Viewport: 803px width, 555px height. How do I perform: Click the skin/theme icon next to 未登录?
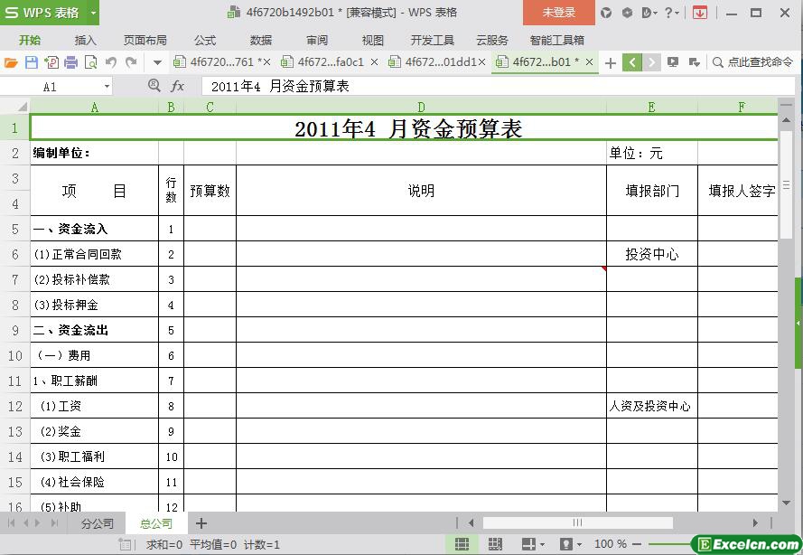[606, 13]
